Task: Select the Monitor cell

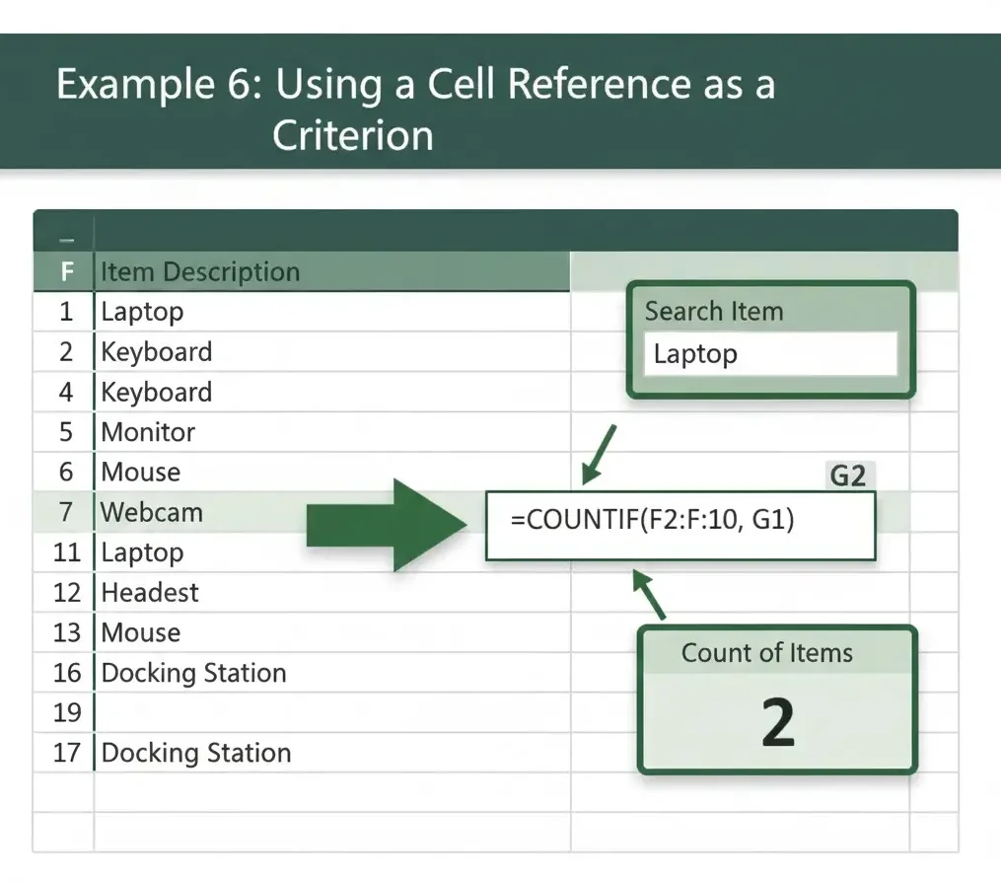Action: [x=149, y=432]
